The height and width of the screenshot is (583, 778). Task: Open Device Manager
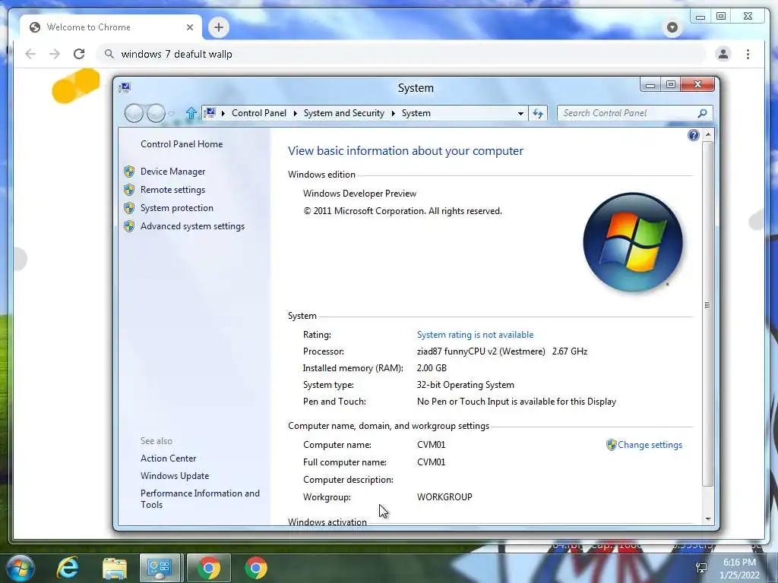click(x=172, y=172)
